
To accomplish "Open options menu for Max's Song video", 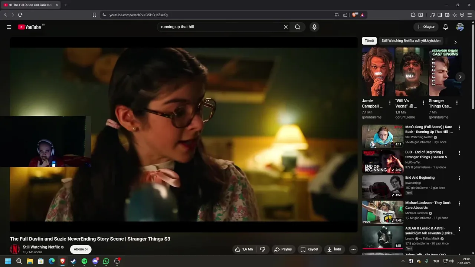I will pyautogui.click(x=459, y=128).
